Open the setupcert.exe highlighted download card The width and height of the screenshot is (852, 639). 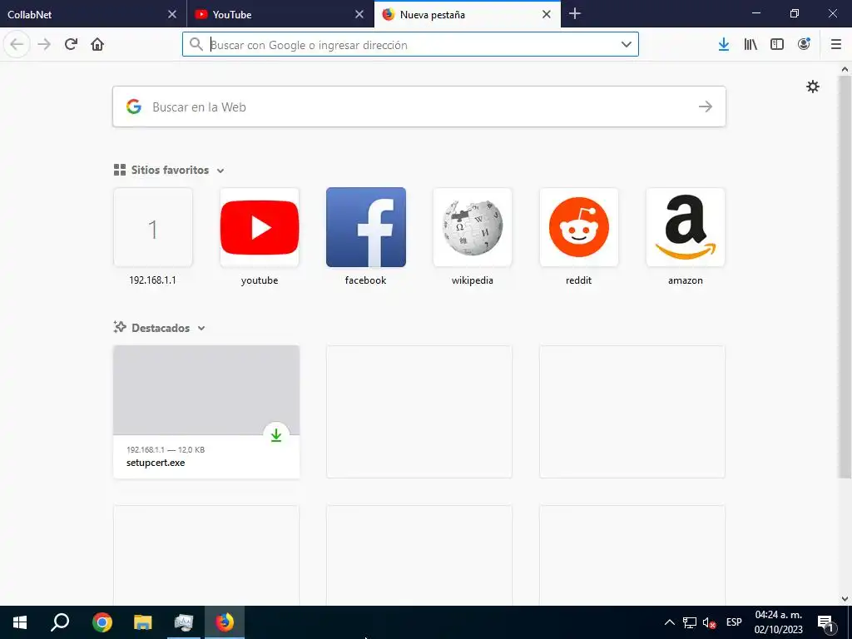pyautogui.click(x=206, y=412)
